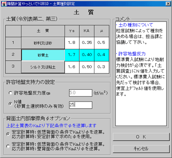
Task: Click γs cell 1.7 in row 2
Action: click(72, 55)
